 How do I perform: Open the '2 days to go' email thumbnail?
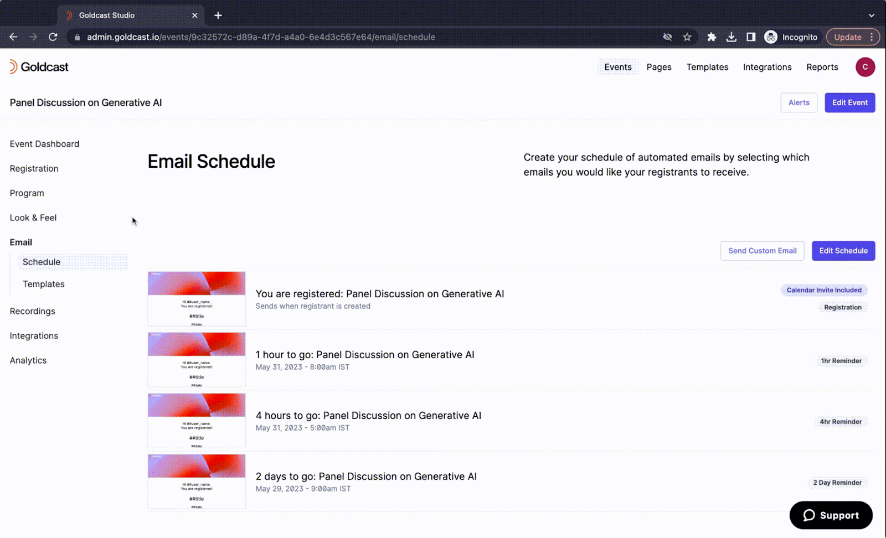click(x=197, y=482)
